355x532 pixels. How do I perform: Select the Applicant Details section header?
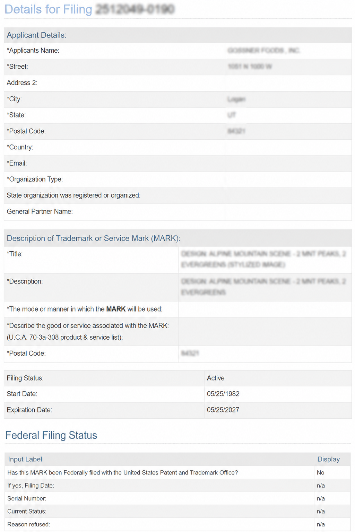(x=177, y=35)
